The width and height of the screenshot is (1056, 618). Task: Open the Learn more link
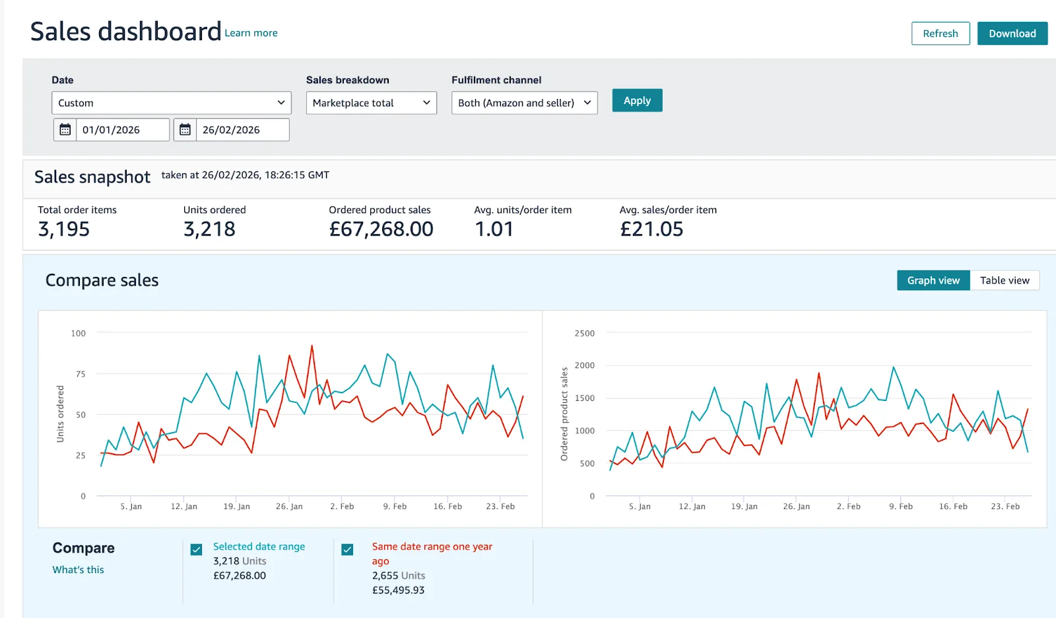coord(251,33)
